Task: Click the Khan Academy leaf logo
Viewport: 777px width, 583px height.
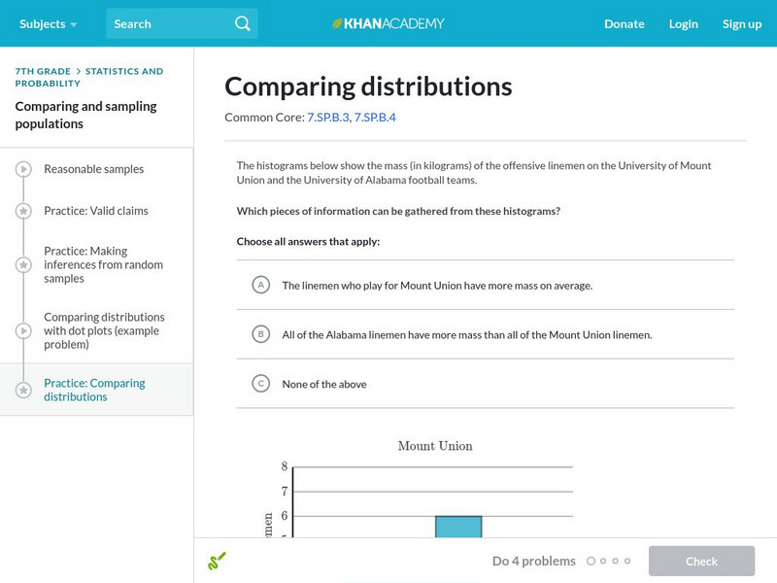Action: pos(337,23)
